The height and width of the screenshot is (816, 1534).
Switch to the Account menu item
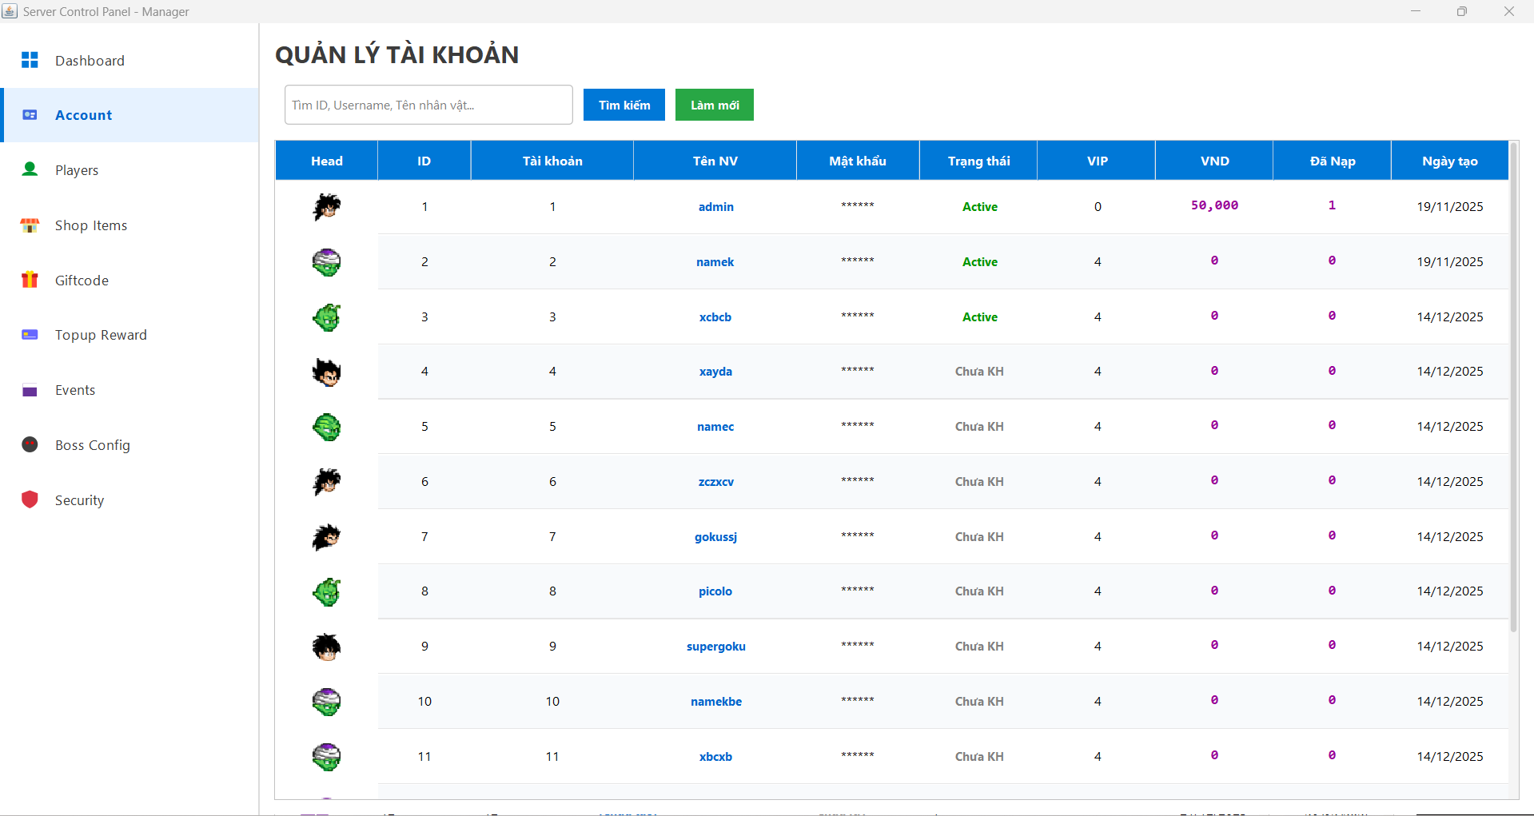click(x=84, y=115)
